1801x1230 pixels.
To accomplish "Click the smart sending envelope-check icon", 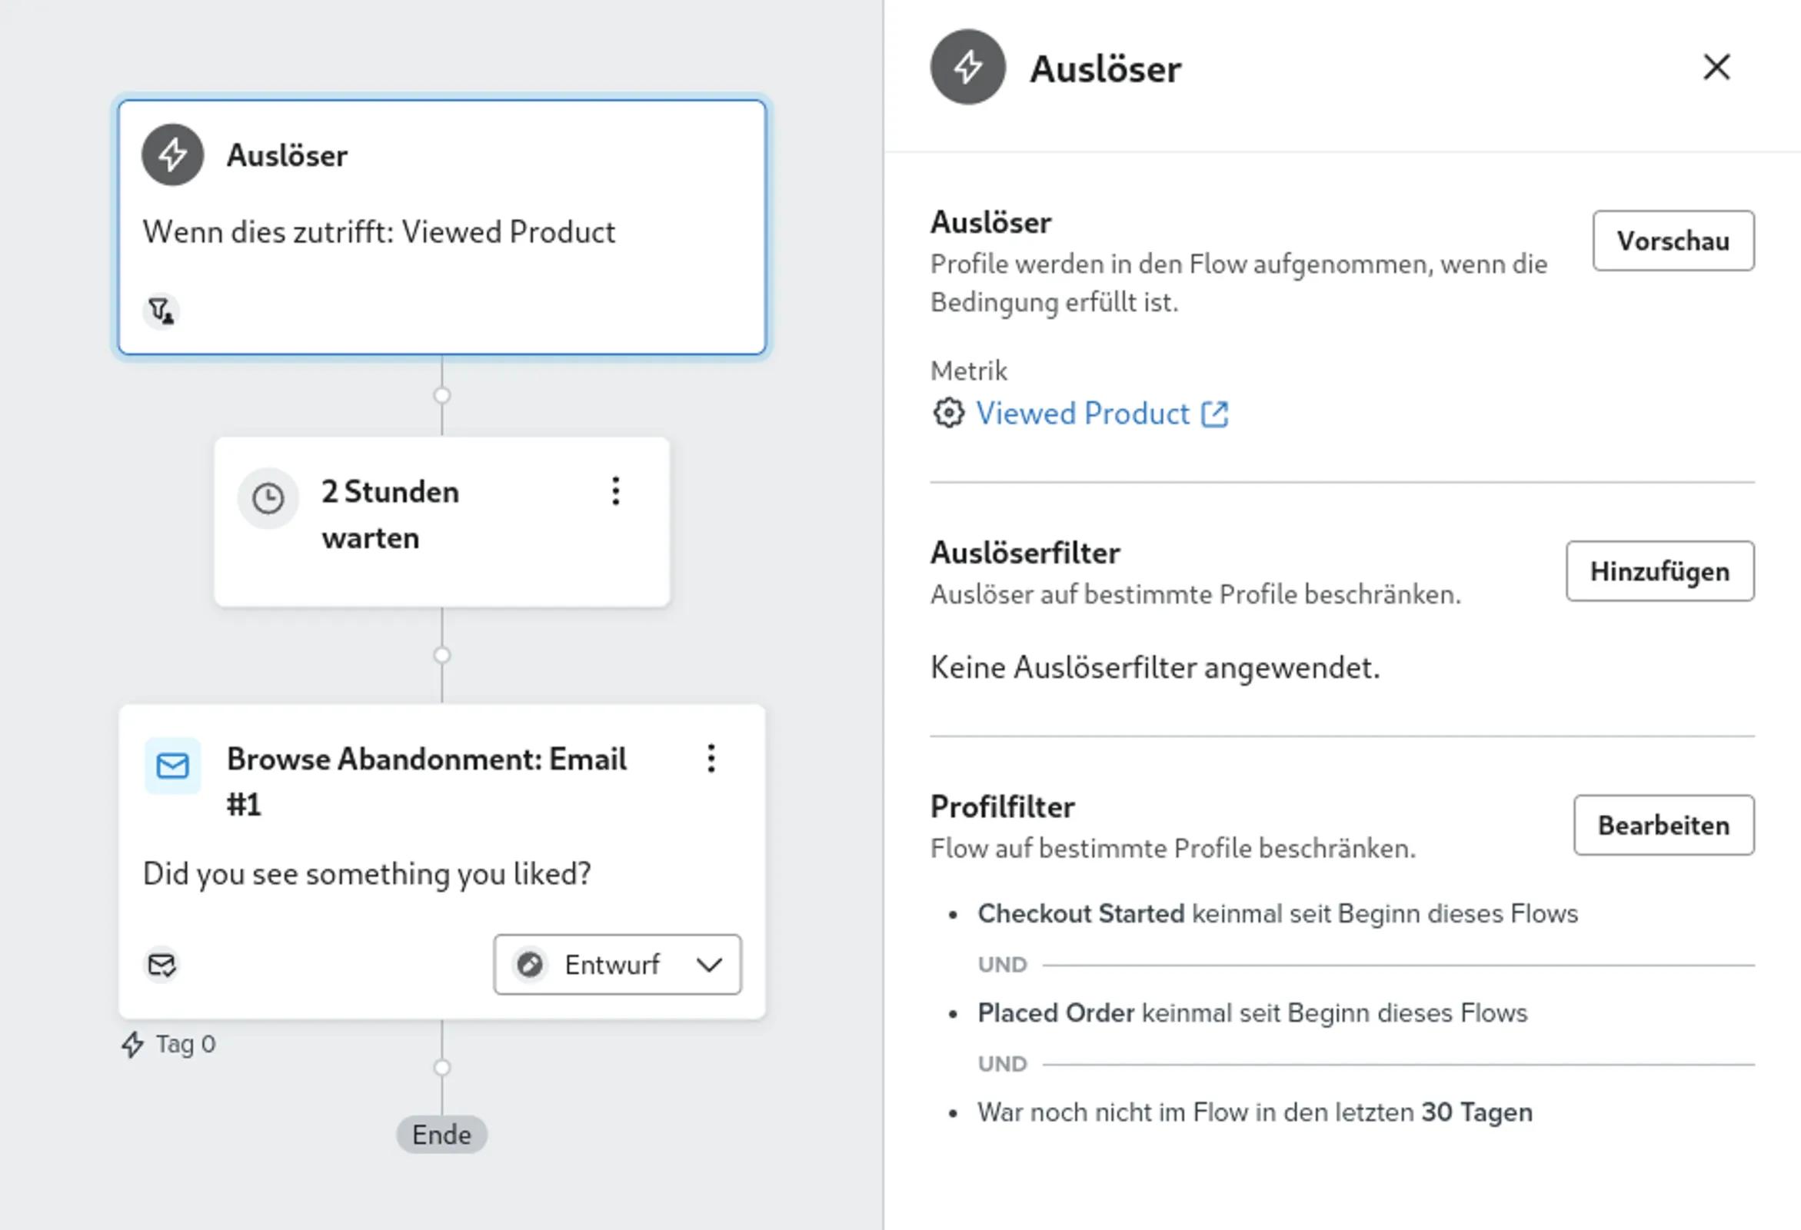I will pos(162,965).
